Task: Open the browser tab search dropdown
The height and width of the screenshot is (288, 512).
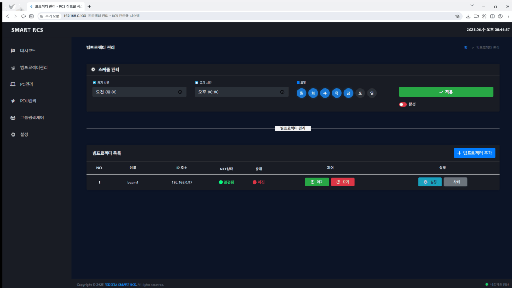Action: point(472,6)
